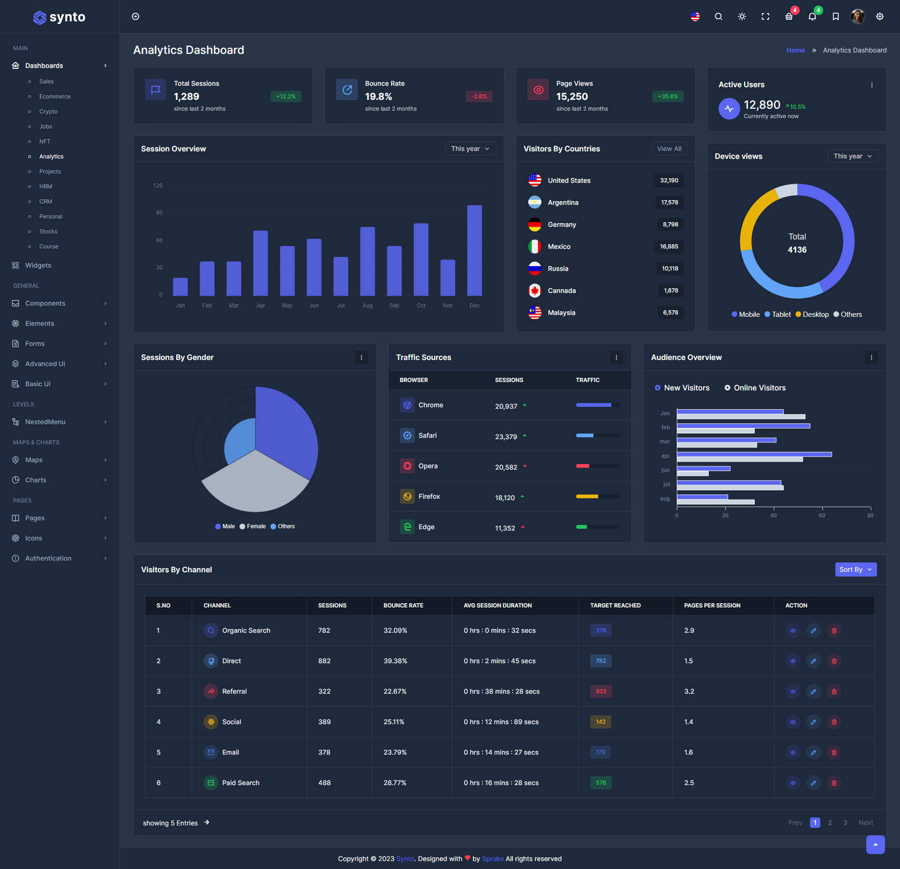Screen dimensions: 900x869
Task: Enter fullscreen mode icon
Action: tap(765, 16)
